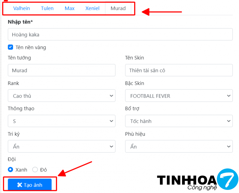This screenshot has width=239, height=193.
Task: Expand the Phù hiệu dropdown
Action: [x=179, y=146]
